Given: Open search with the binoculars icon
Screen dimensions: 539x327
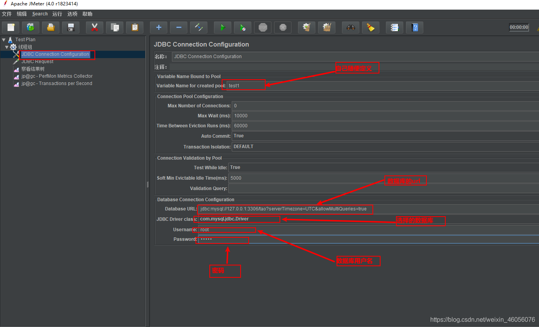Looking at the screenshot, I should [350, 27].
